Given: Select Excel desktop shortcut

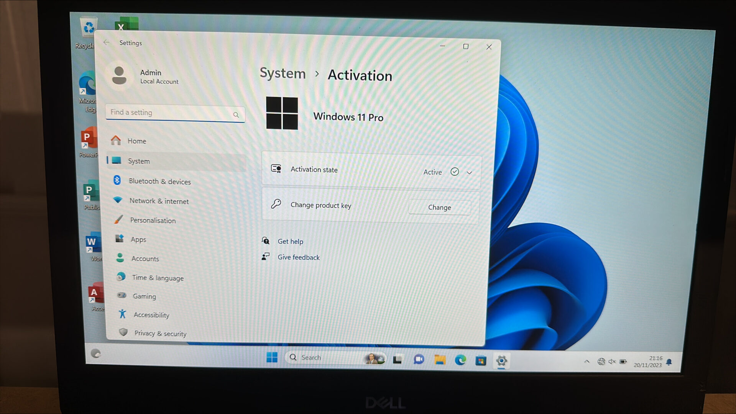Looking at the screenshot, I should click(127, 24).
